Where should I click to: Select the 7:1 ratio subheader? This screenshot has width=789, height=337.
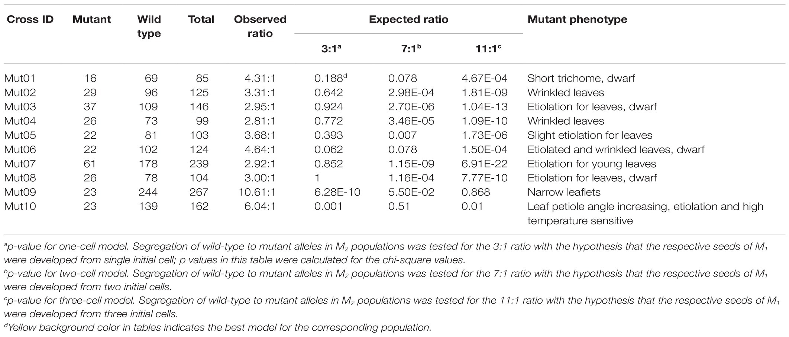[x=411, y=49]
